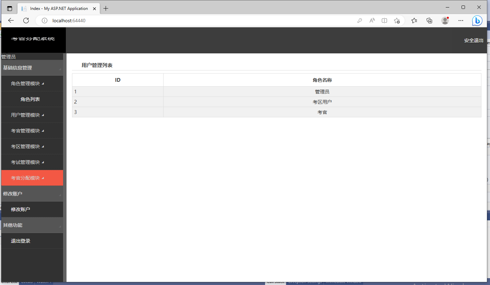The width and height of the screenshot is (490, 285).
Task: Click 退出登录 in the sidebar
Action: (32, 241)
